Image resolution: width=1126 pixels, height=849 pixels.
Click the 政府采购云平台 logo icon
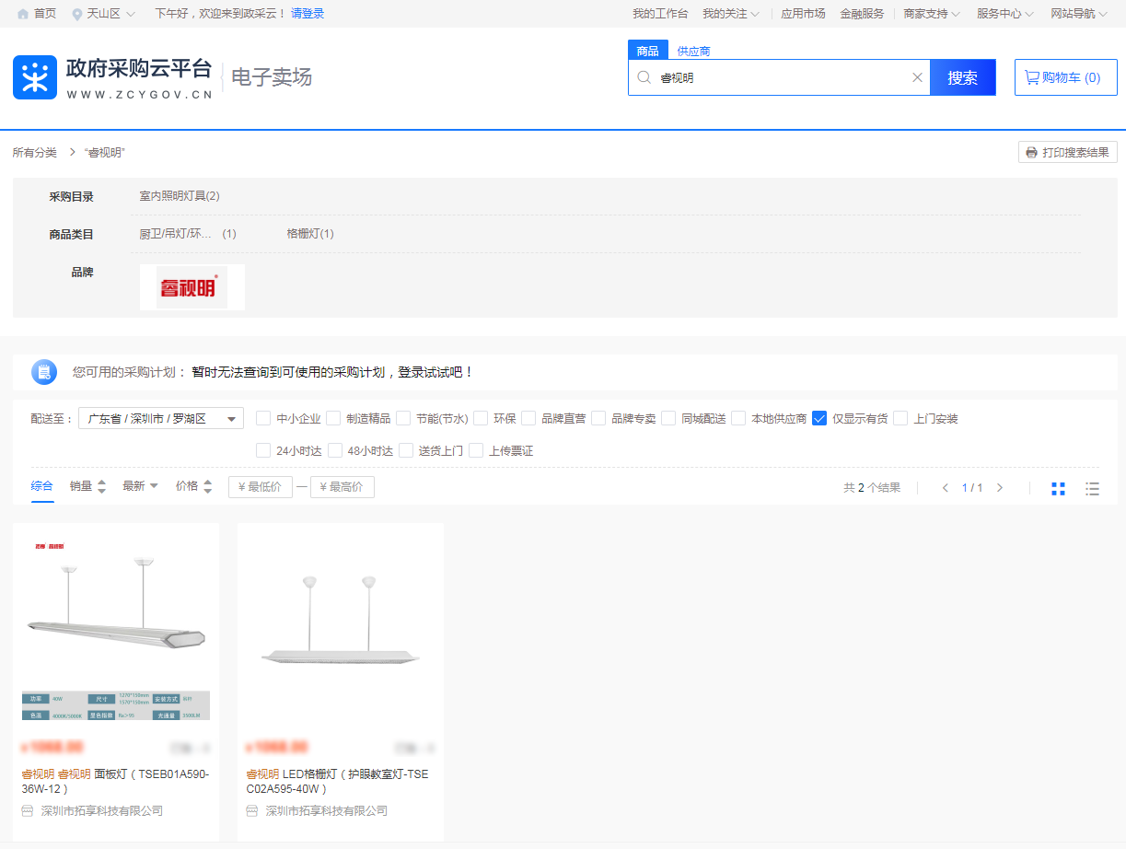[35, 77]
